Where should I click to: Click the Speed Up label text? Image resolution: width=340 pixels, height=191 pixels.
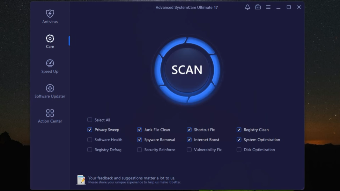click(50, 71)
